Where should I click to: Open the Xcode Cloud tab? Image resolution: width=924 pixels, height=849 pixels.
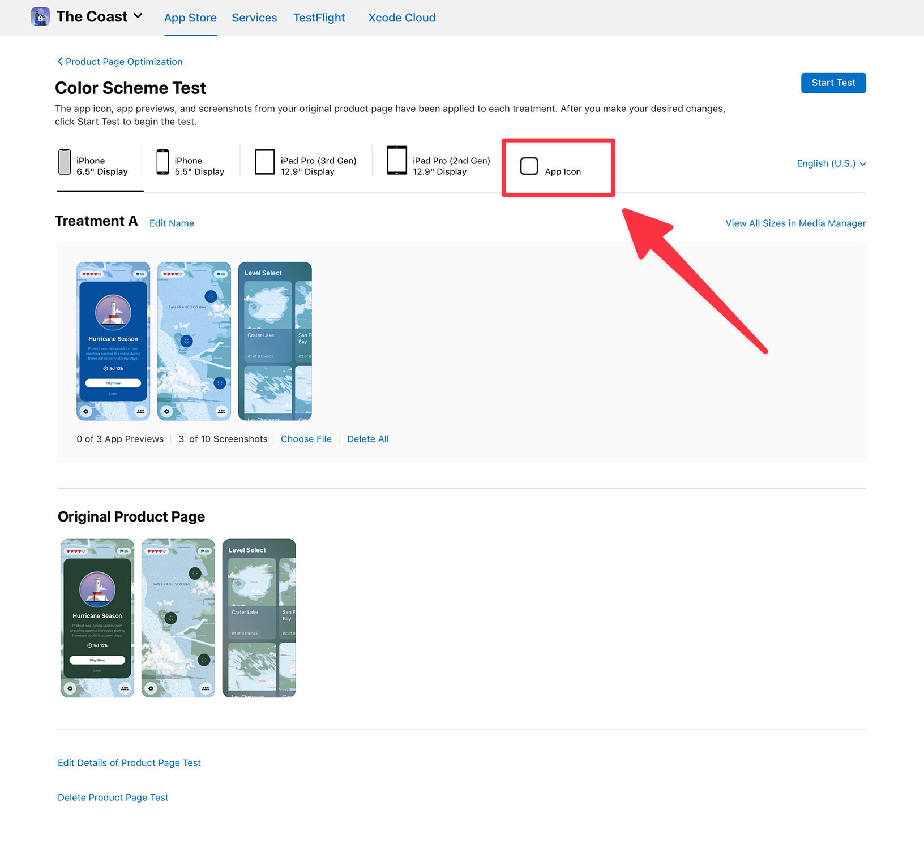pyautogui.click(x=402, y=18)
